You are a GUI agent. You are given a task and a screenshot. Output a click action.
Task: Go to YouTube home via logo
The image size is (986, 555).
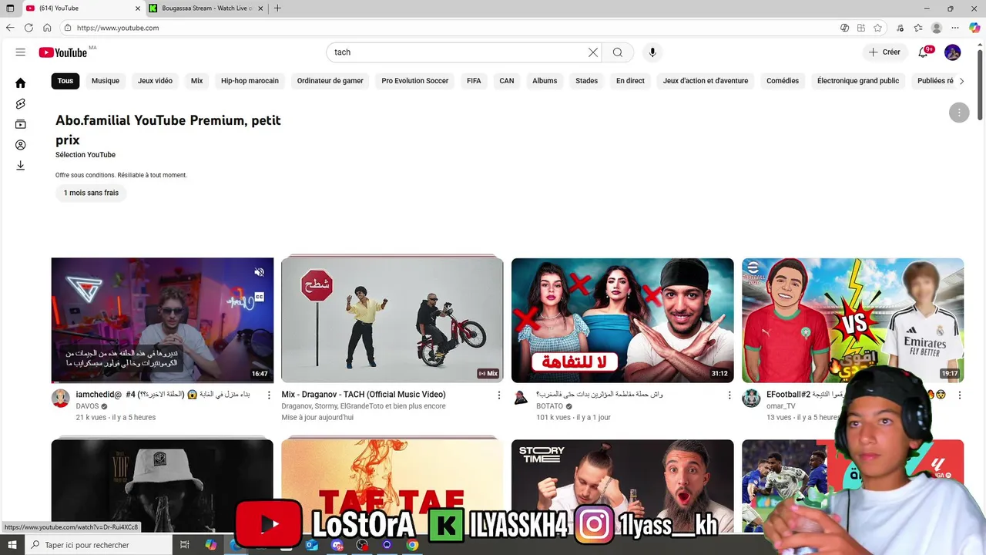[63, 52]
